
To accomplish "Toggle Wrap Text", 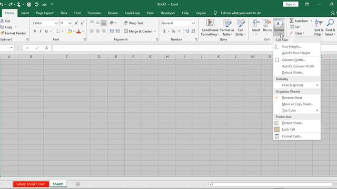I will 133,23.
